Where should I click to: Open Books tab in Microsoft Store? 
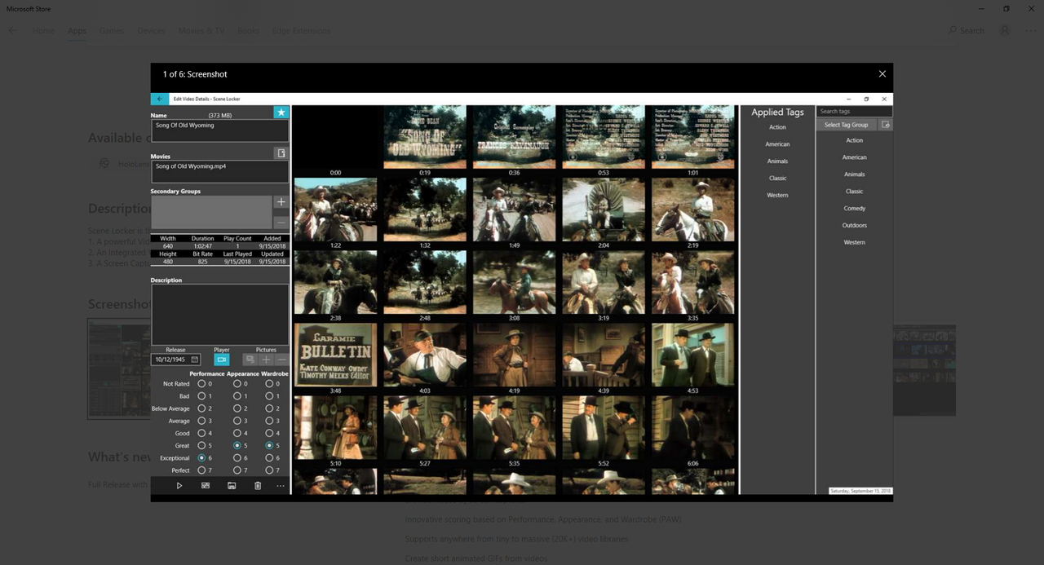coord(248,31)
